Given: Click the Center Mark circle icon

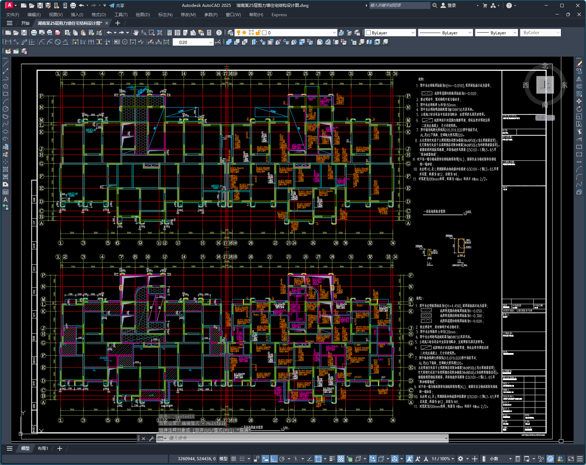Looking at the screenshot, I should tap(125, 42).
